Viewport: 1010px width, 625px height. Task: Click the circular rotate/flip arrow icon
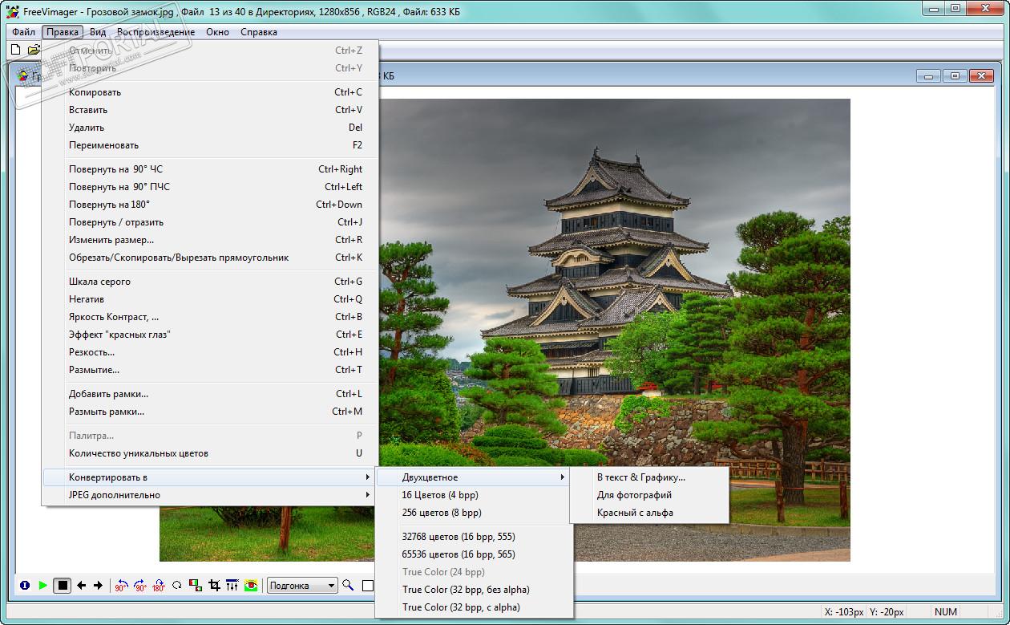click(x=177, y=586)
